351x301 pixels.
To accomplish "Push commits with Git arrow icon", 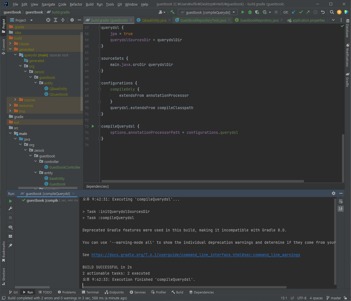I will (x=308, y=12).
